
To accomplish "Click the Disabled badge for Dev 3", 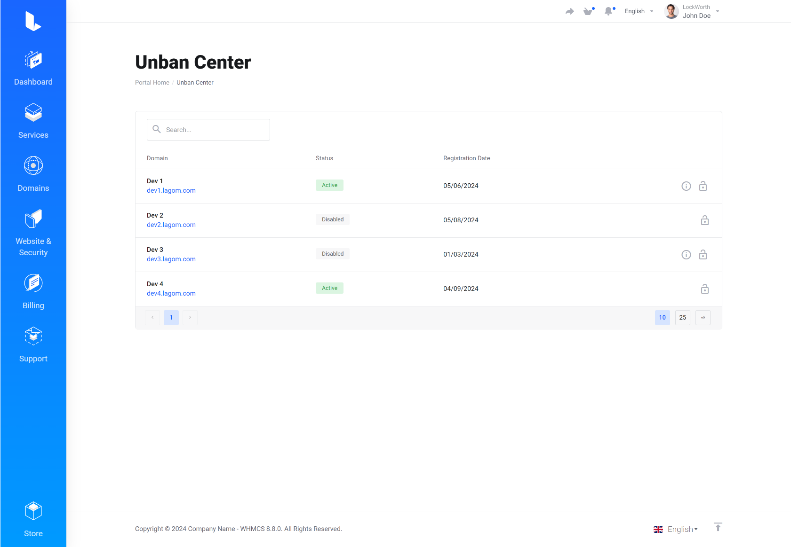I will [x=333, y=254].
